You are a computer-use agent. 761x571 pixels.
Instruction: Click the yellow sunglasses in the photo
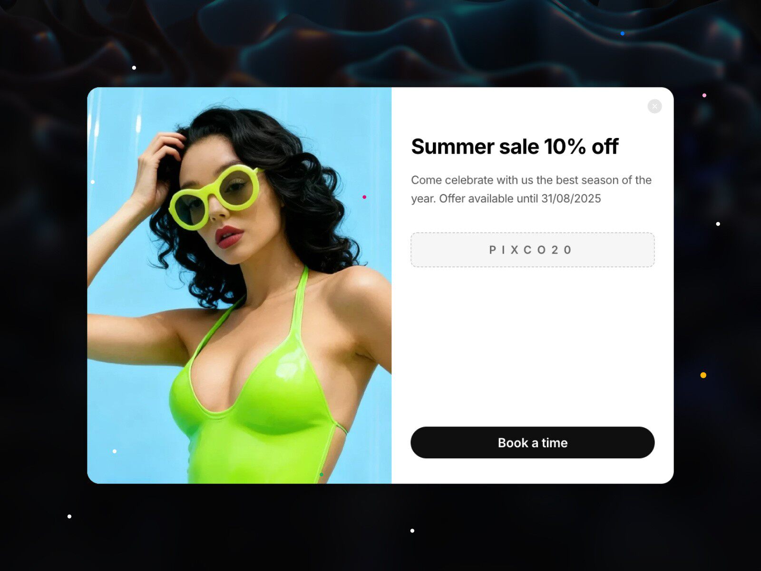coord(215,196)
